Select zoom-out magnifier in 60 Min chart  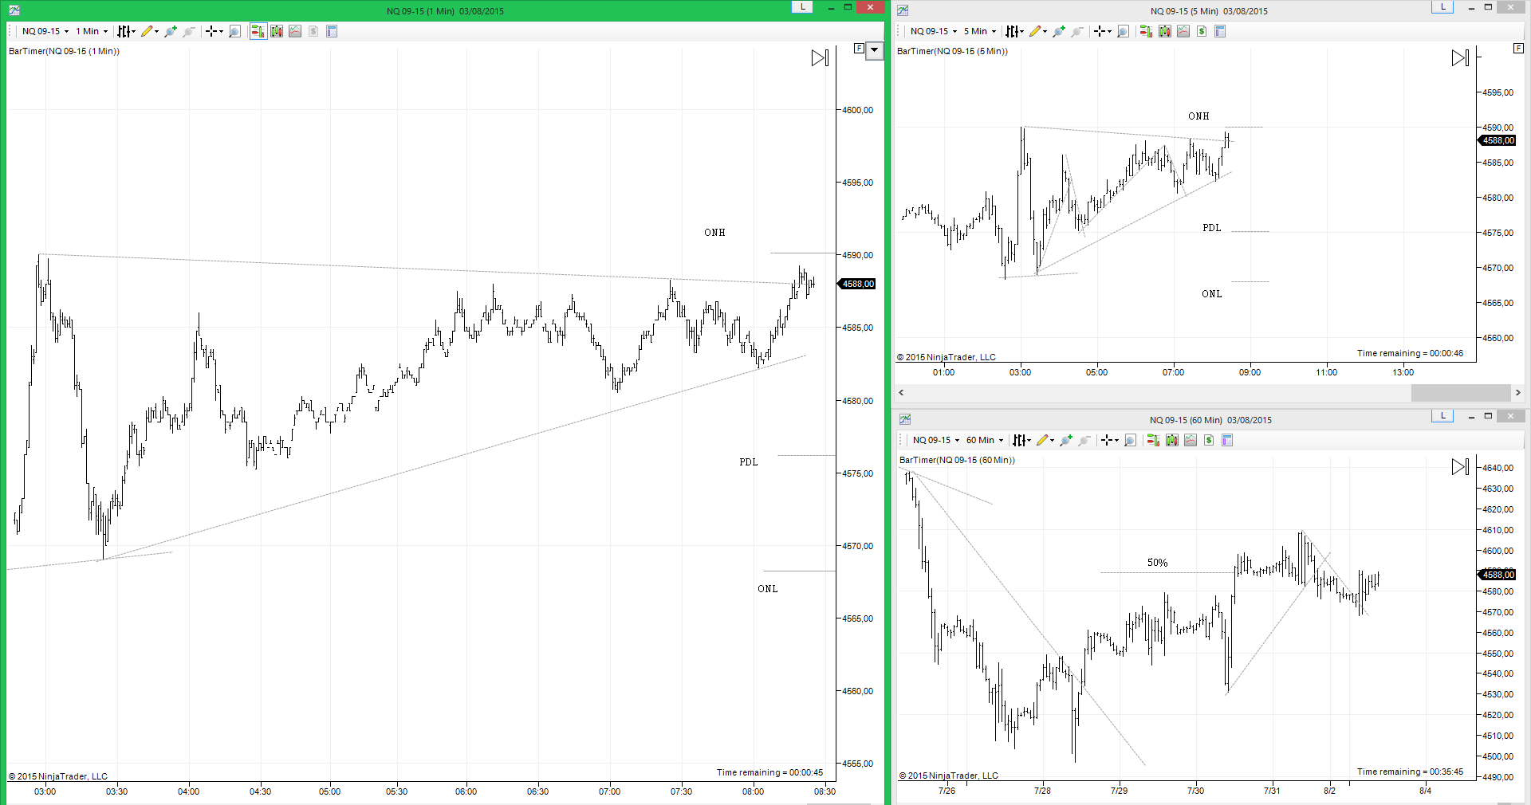click(x=1084, y=440)
